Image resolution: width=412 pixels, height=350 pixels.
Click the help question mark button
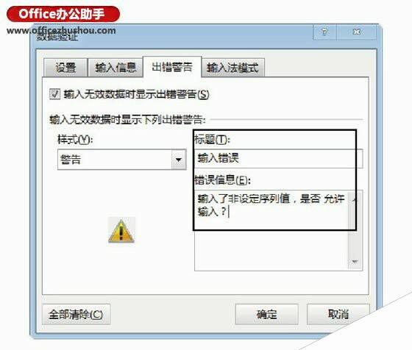[x=324, y=32]
